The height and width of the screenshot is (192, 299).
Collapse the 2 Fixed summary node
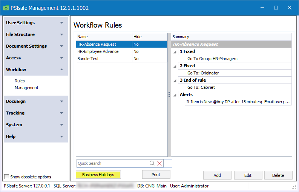[x=175, y=66]
